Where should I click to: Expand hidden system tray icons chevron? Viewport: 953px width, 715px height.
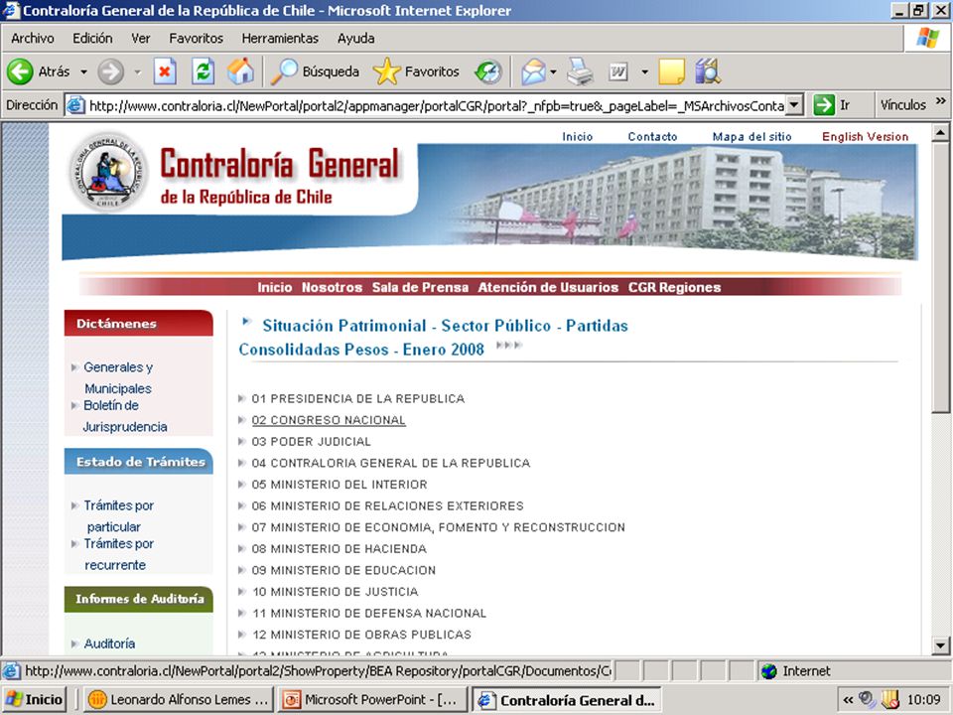point(849,700)
